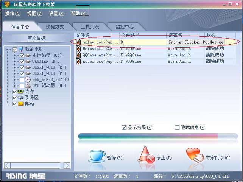243x182 pixels.
Task: Sort by 文件路径 column header
Action: coord(143,35)
